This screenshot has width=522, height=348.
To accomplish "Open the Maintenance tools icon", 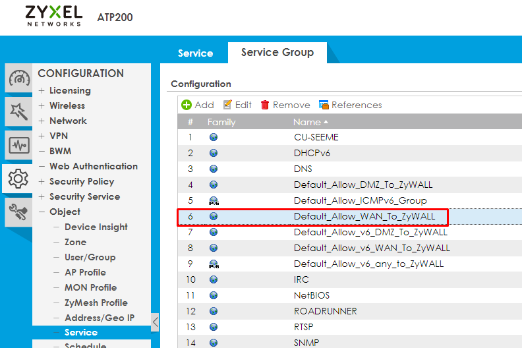I will point(19,212).
